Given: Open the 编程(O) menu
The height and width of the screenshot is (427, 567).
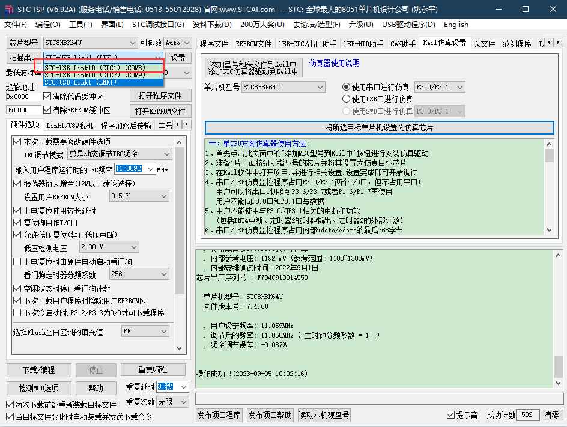Looking at the screenshot, I should [47, 25].
